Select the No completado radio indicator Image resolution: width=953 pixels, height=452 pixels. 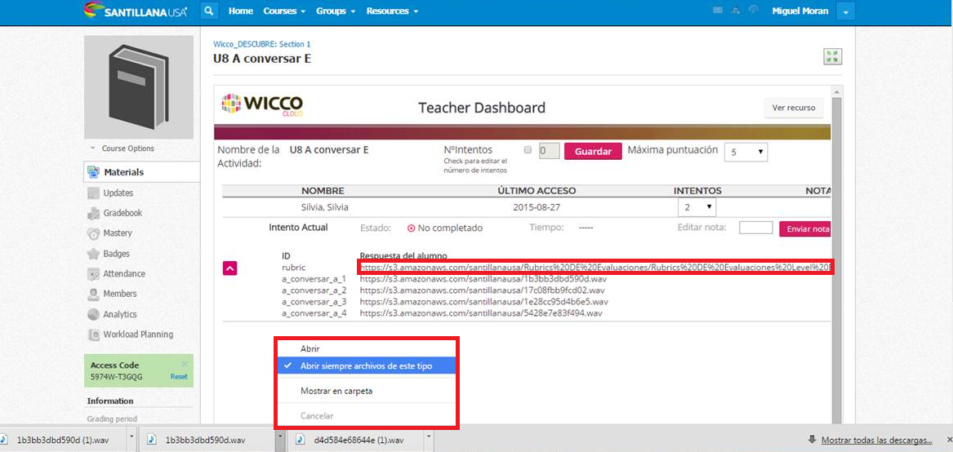click(411, 228)
